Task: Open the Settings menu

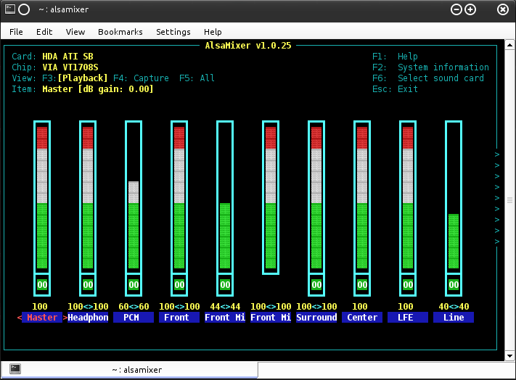Action: [173, 32]
